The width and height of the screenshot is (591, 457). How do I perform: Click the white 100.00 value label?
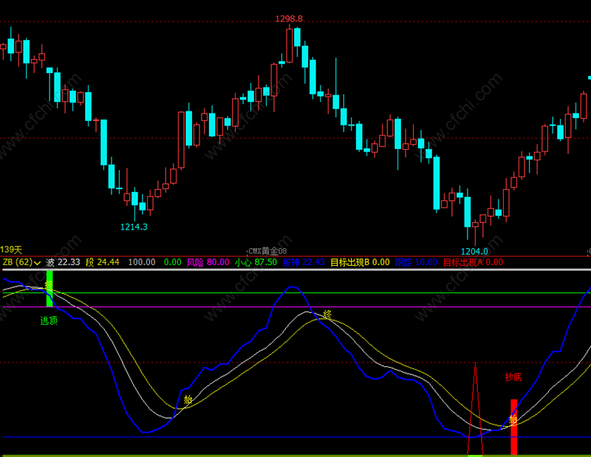[x=142, y=262]
